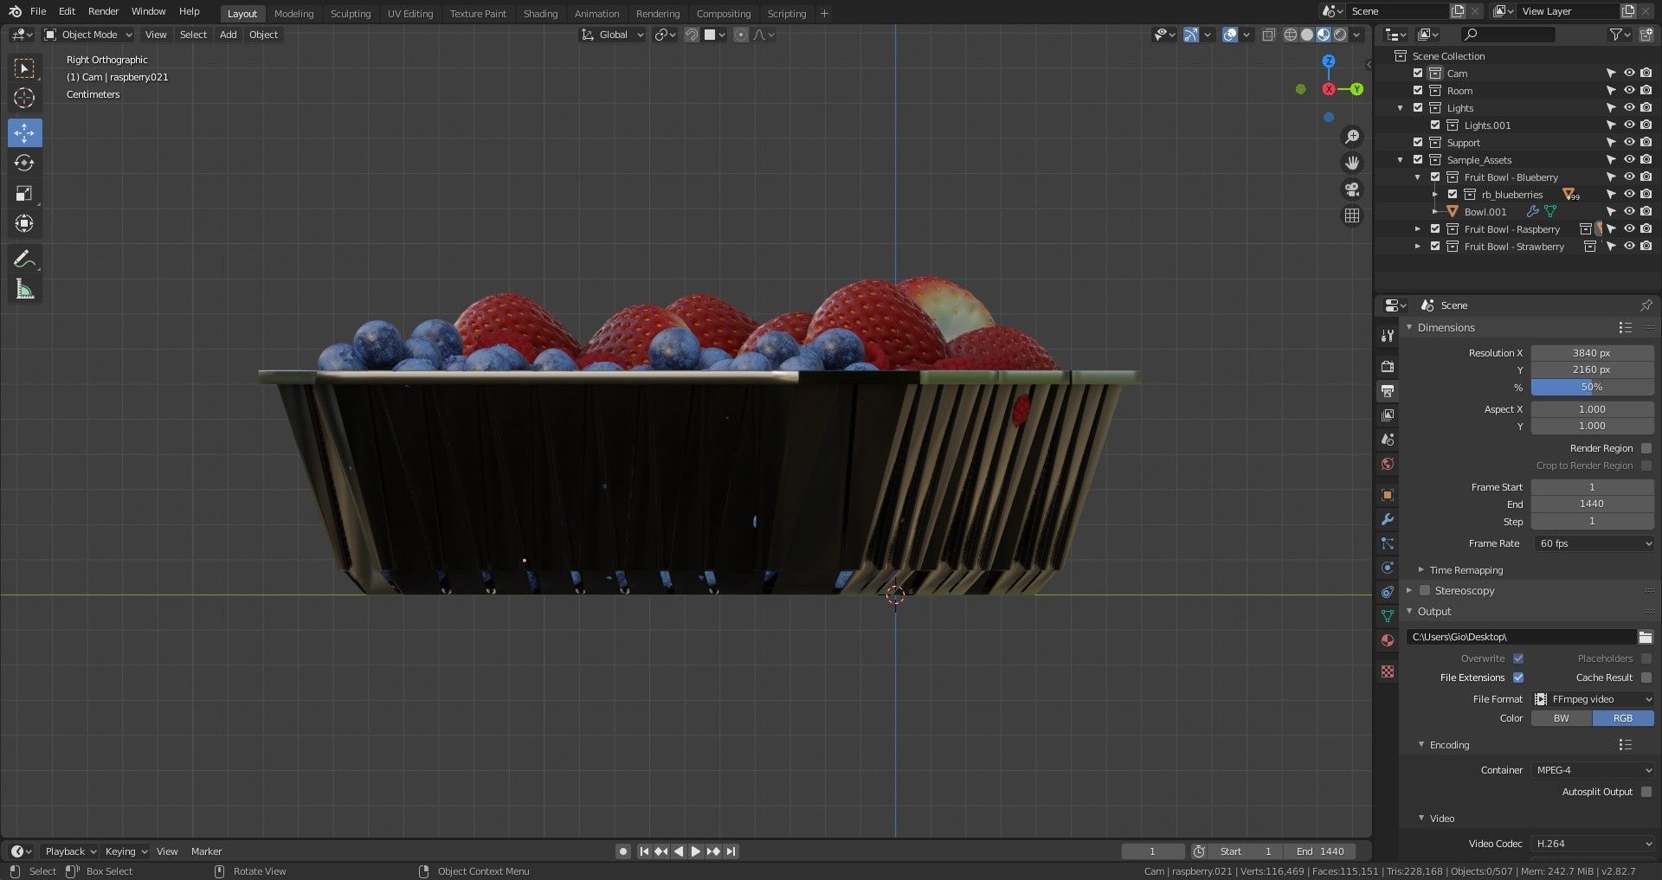Open the Render menu
Screen dimensions: 1662x880
[x=103, y=11]
